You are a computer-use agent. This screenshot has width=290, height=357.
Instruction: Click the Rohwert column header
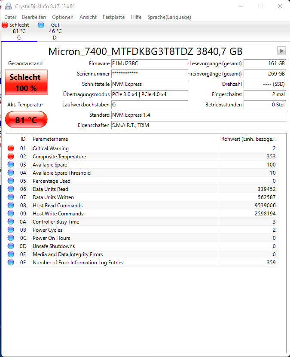pos(248,139)
